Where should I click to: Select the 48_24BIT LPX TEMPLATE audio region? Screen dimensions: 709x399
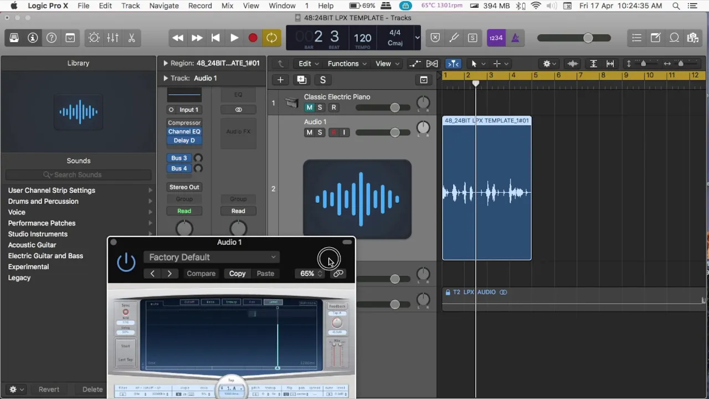pos(486,188)
